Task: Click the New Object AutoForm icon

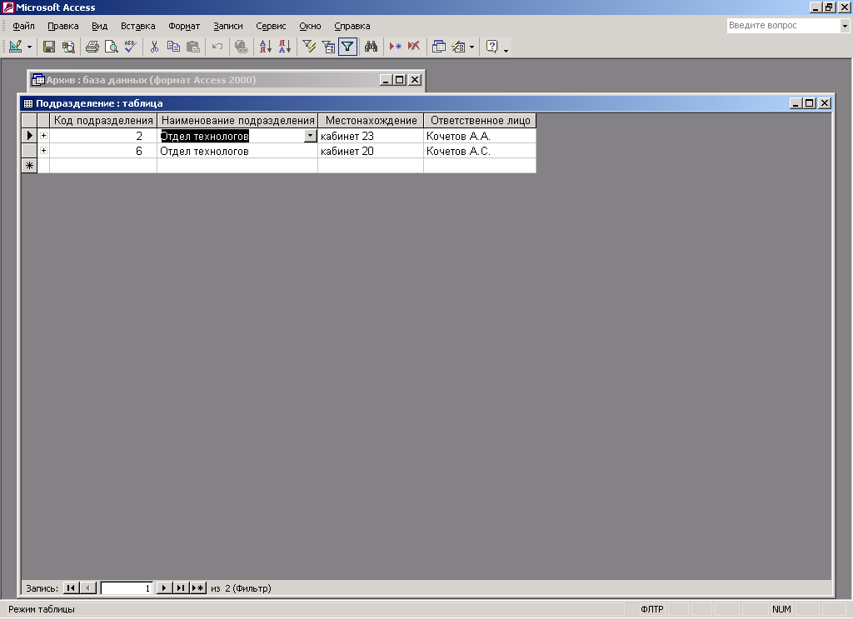Action: coord(459,47)
